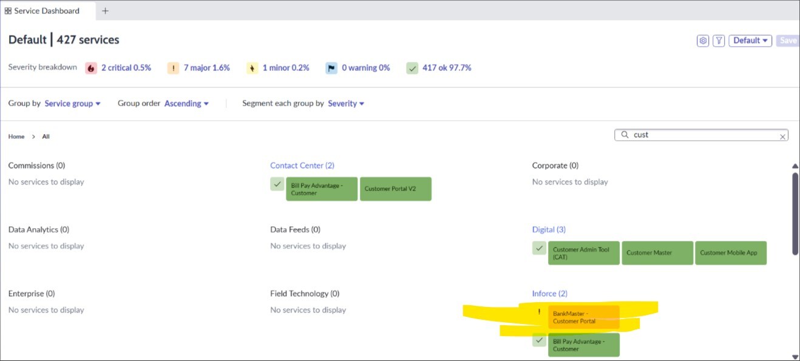Viewport: 800px width, 361px height.
Task: Open Customer Admin Tool (CAT) tile
Action: [584, 253]
